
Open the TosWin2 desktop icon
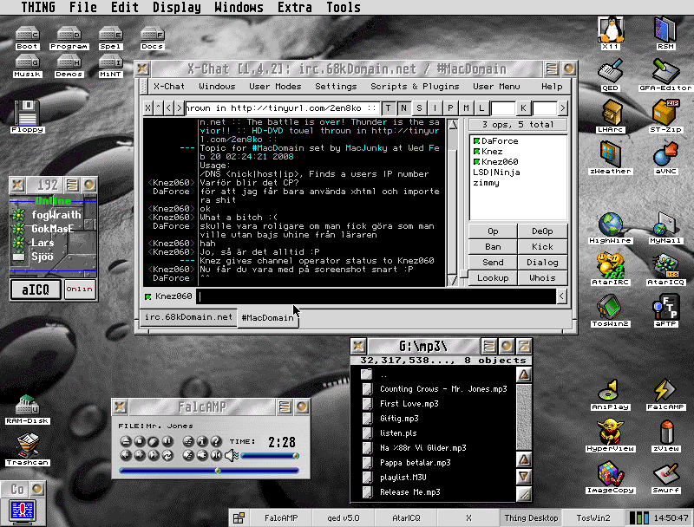click(x=611, y=309)
